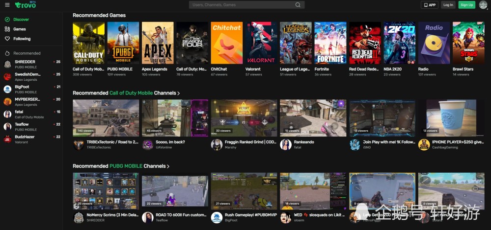The image size is (491, 230).
Task: Click the Sign Up button
Action: [466, 5]
